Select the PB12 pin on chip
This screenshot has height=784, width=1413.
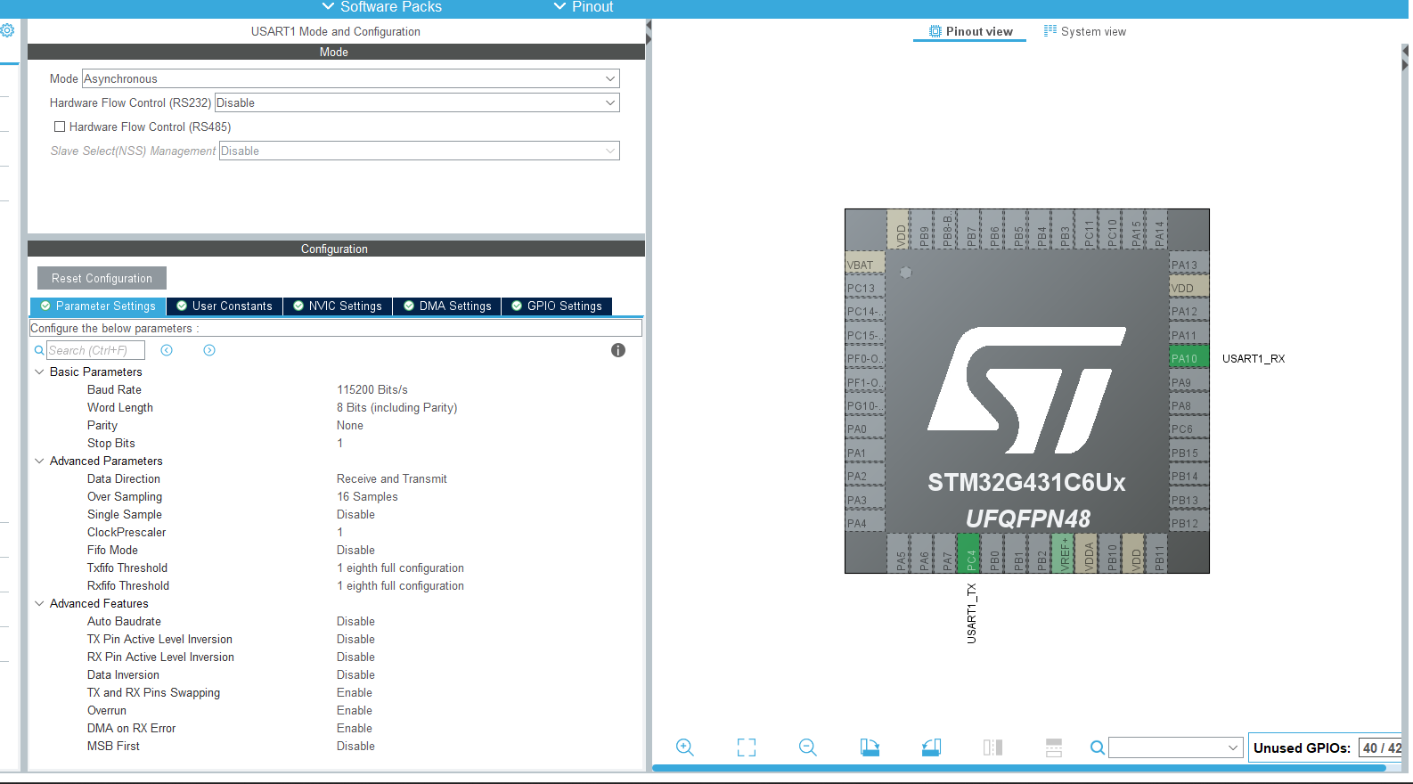pos(1188,523)
